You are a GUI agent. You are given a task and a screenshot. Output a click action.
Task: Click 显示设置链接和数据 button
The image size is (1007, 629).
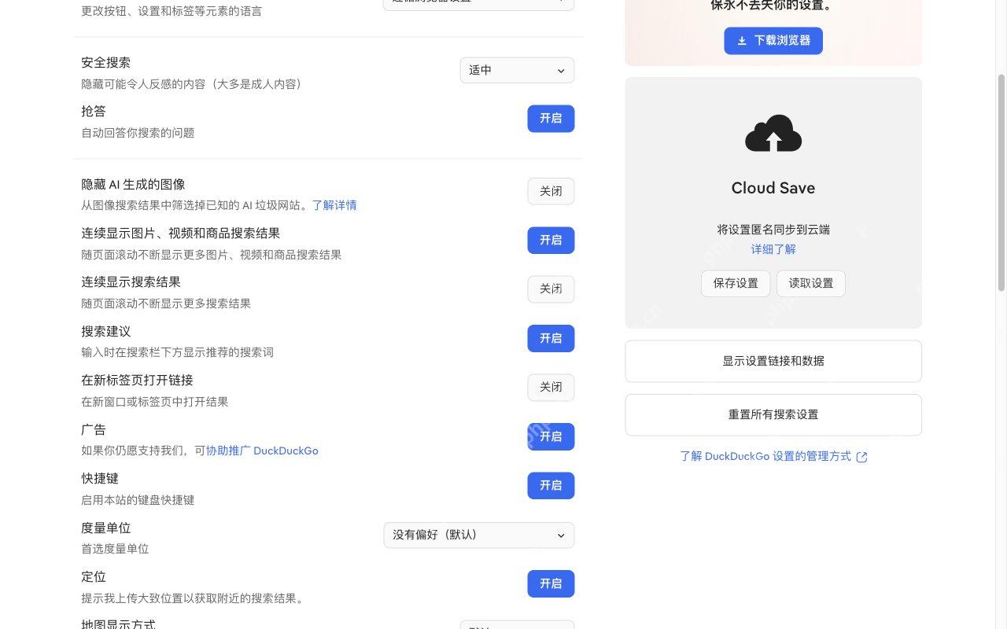point(773,362)
